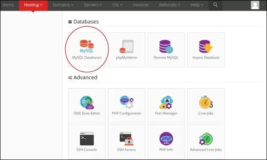Image resolution: width=267 pixels, height=160 pixels.
Task: Open the phpMyAdmin icon
Action: coord(126,47)
